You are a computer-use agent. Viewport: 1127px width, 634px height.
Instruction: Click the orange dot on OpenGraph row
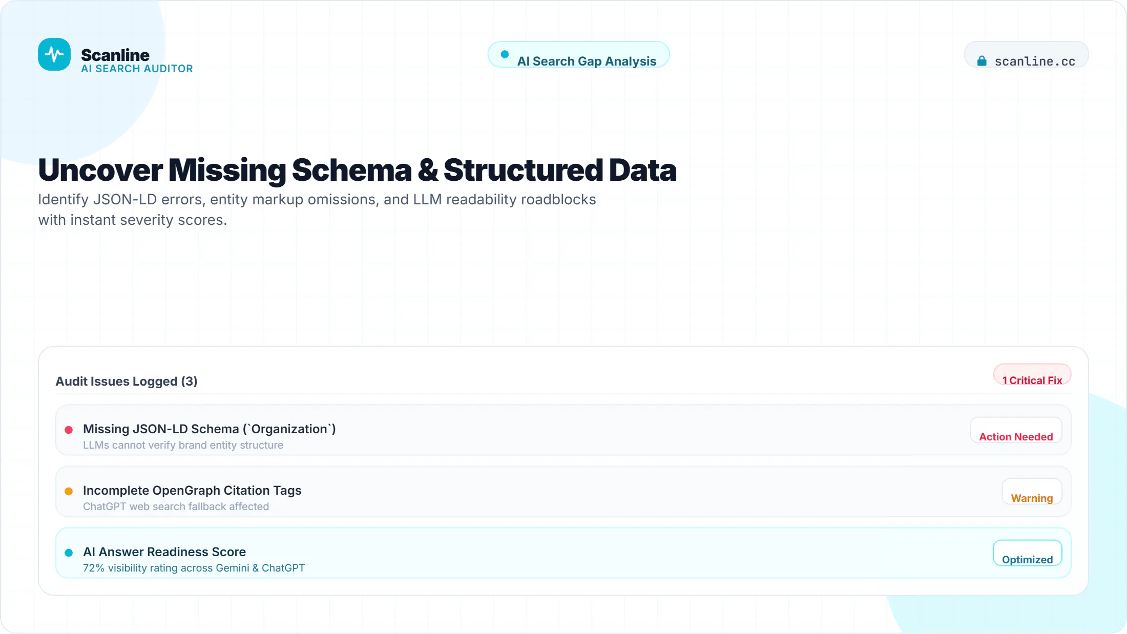tap(69, 491)
